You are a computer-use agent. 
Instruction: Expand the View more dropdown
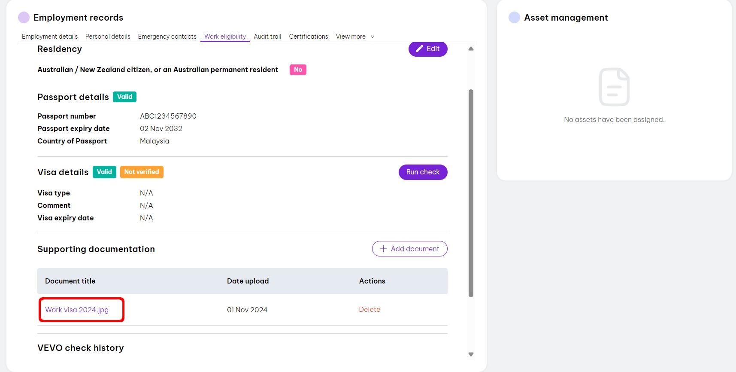click(x=355, y=37)
